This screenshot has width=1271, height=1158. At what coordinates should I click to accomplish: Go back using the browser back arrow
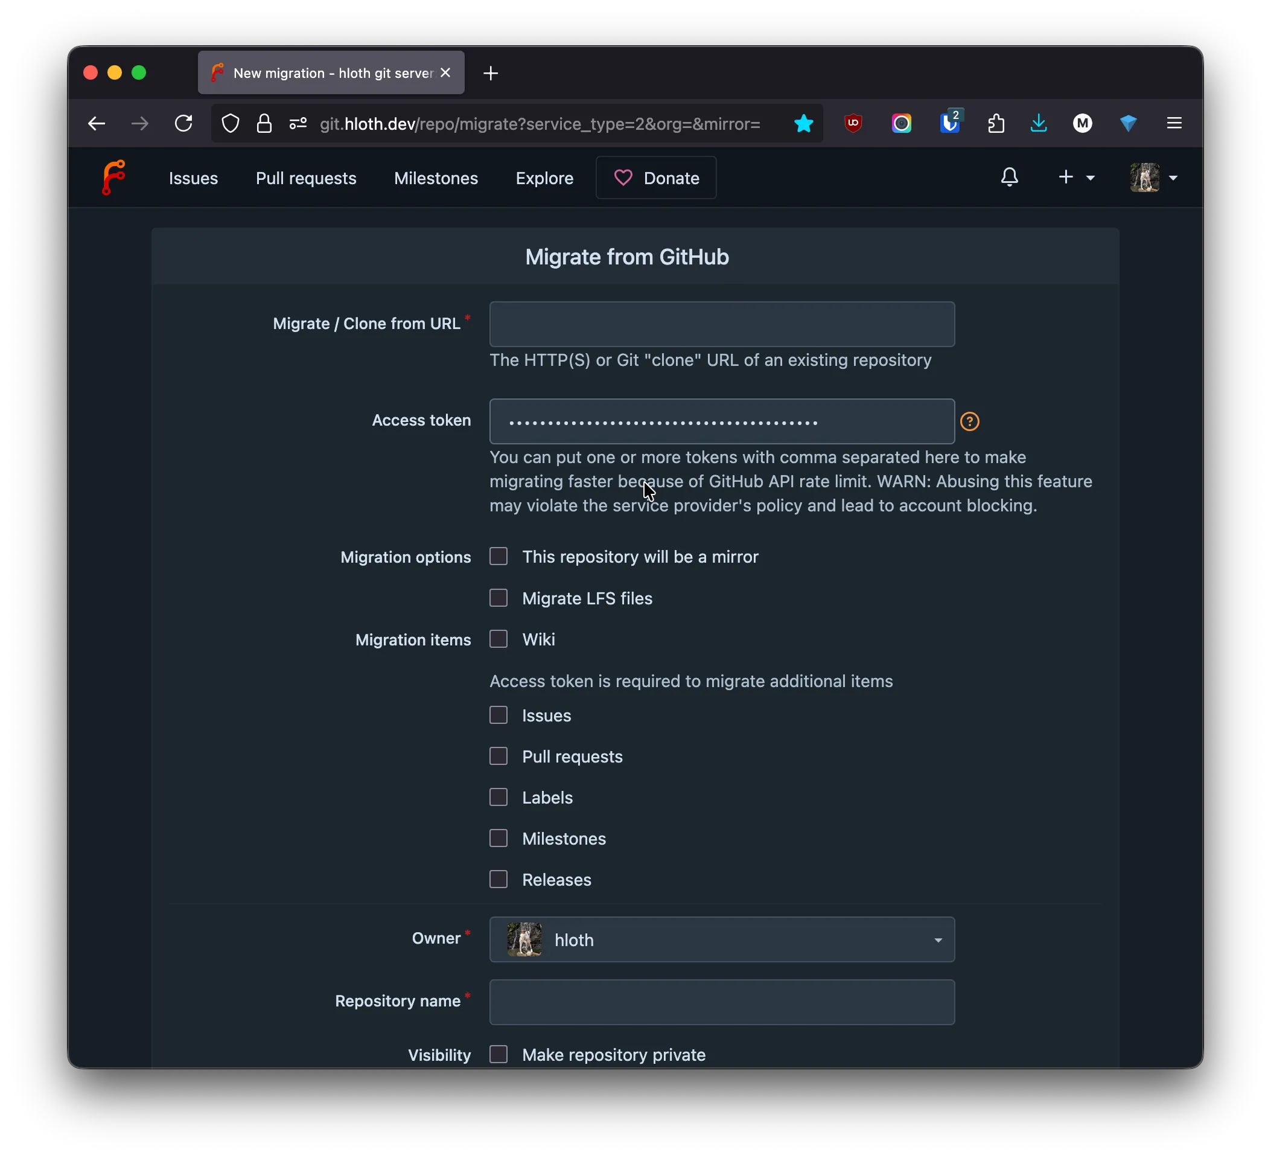point(97,124)
